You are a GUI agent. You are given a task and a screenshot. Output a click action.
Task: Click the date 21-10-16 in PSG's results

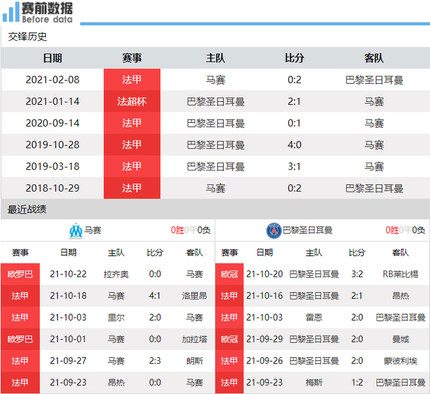tap(264, 295)
